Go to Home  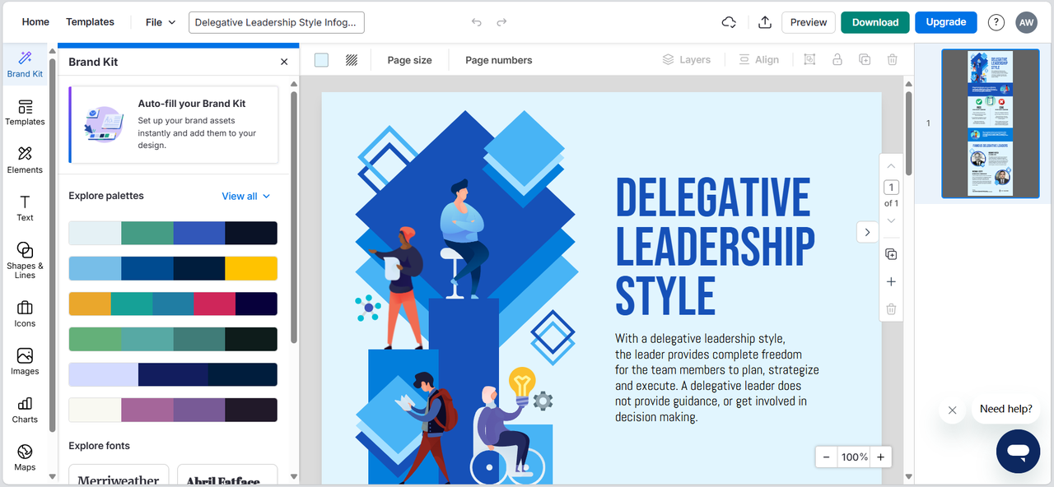35,22
